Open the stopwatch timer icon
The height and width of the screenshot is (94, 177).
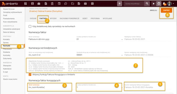159,4
